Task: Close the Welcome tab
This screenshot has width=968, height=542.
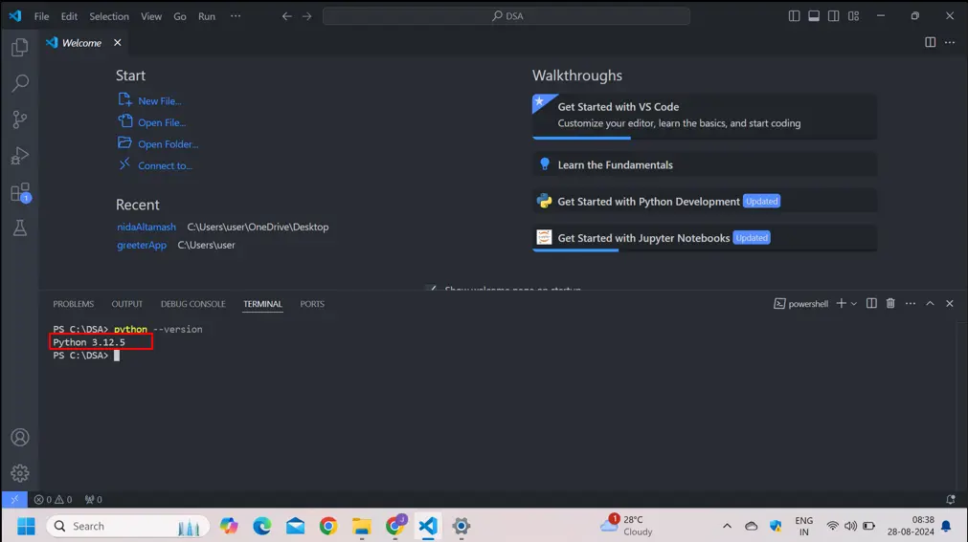Action: 118,43
